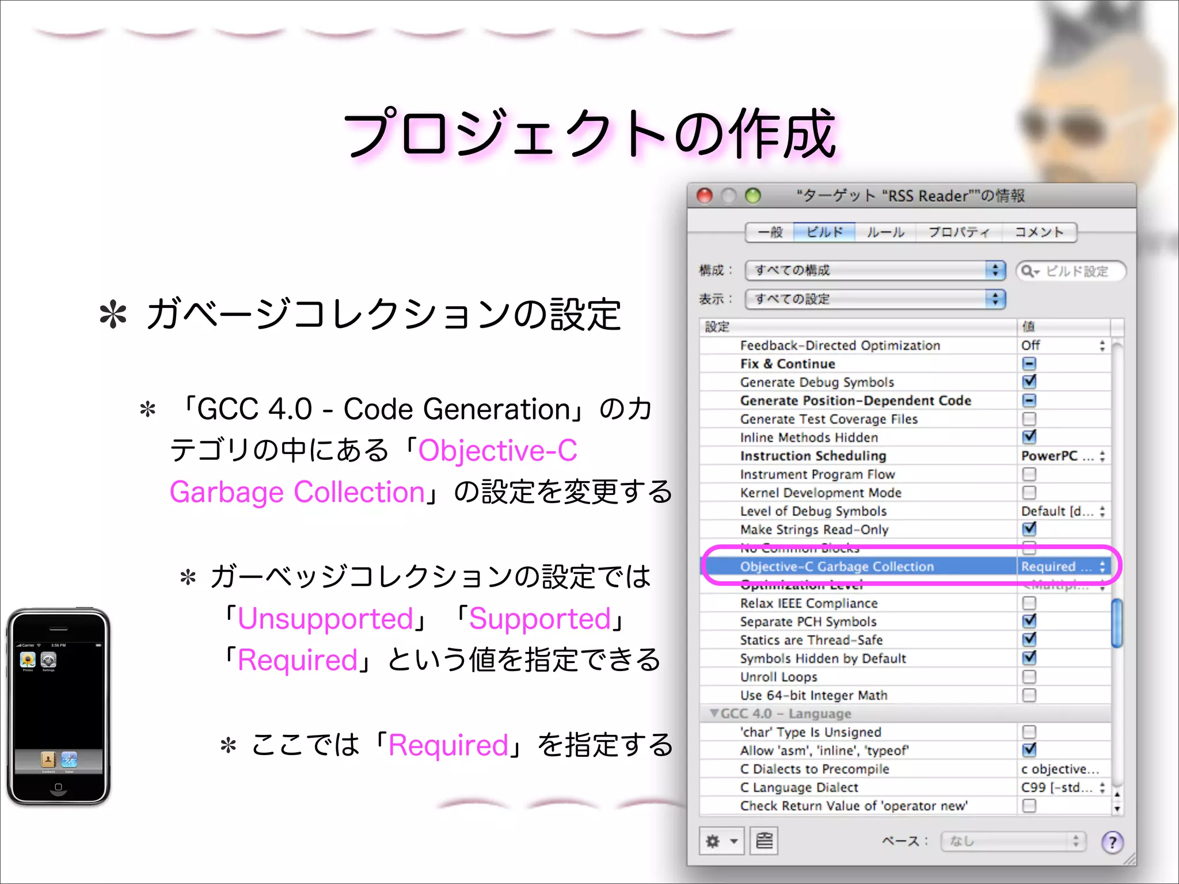1179x884 pixels.
Task: Open Instruction Scheduling PowerPC value dropdown
Action: click(1063, 456)
